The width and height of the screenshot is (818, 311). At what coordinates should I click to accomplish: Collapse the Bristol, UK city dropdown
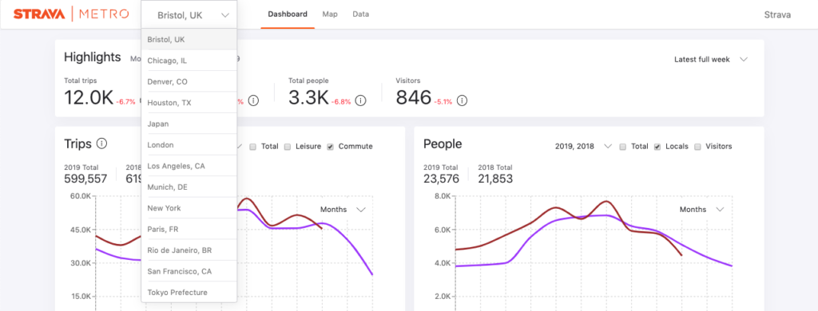[x=189, y=15]
